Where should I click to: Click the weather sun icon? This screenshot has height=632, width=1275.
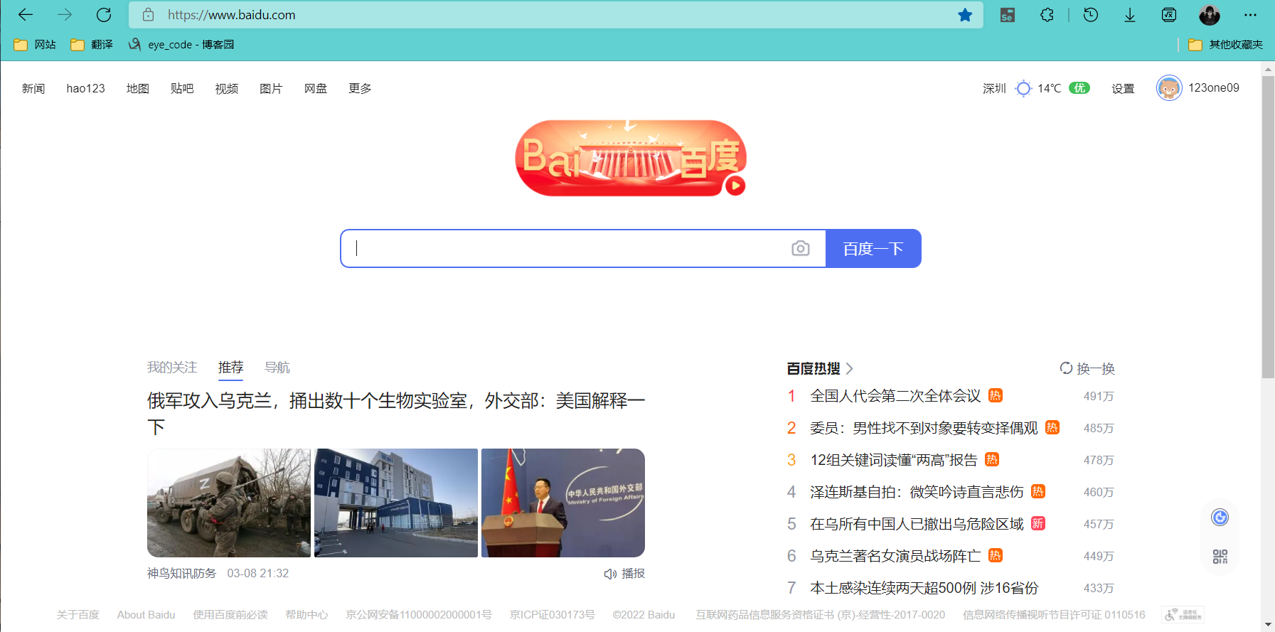coord(1023,88)
